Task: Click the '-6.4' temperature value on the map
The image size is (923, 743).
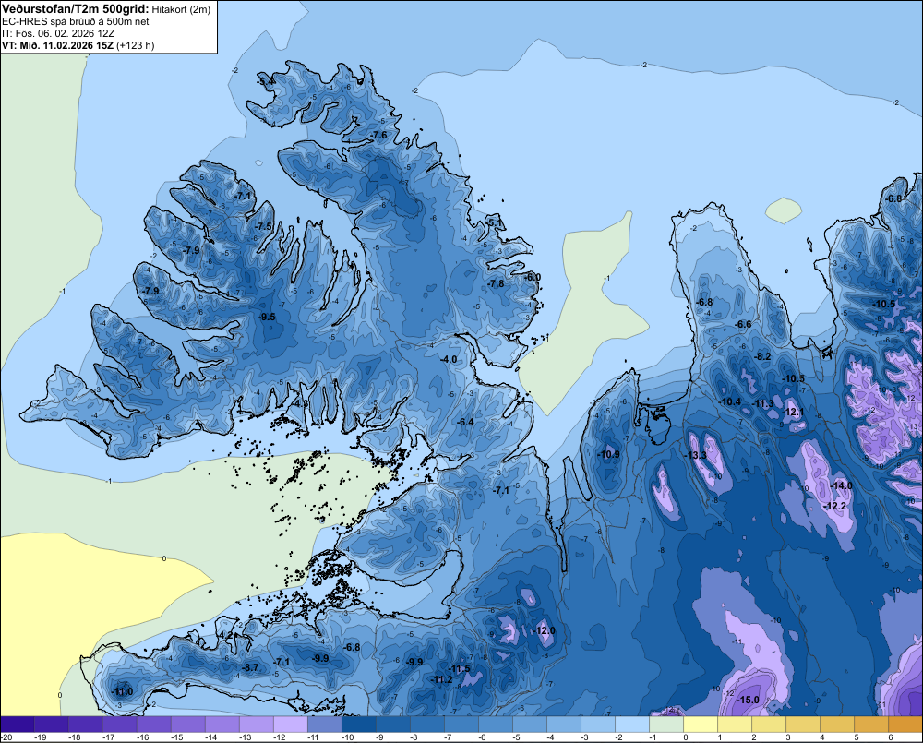Action: pos(465,422)
